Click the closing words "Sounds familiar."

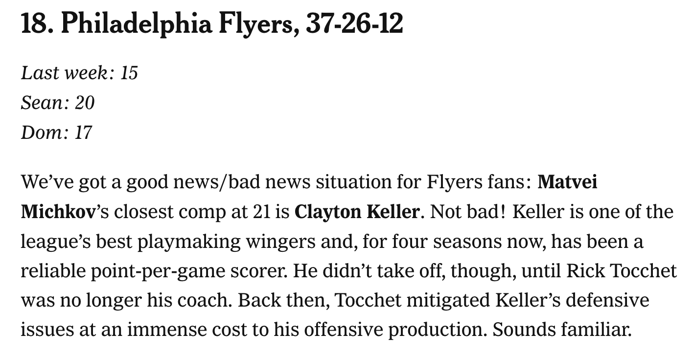[562, 330]
